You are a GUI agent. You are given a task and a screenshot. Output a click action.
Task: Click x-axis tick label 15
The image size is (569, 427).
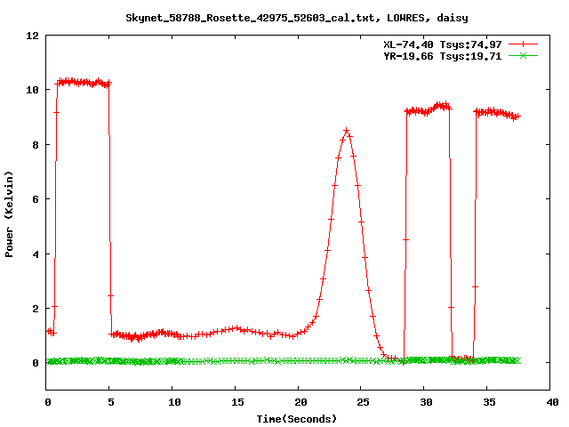[237, 402]
